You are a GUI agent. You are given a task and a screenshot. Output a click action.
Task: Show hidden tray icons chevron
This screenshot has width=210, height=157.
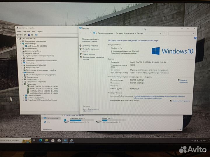pyautogui.click(x=192, y=141)
